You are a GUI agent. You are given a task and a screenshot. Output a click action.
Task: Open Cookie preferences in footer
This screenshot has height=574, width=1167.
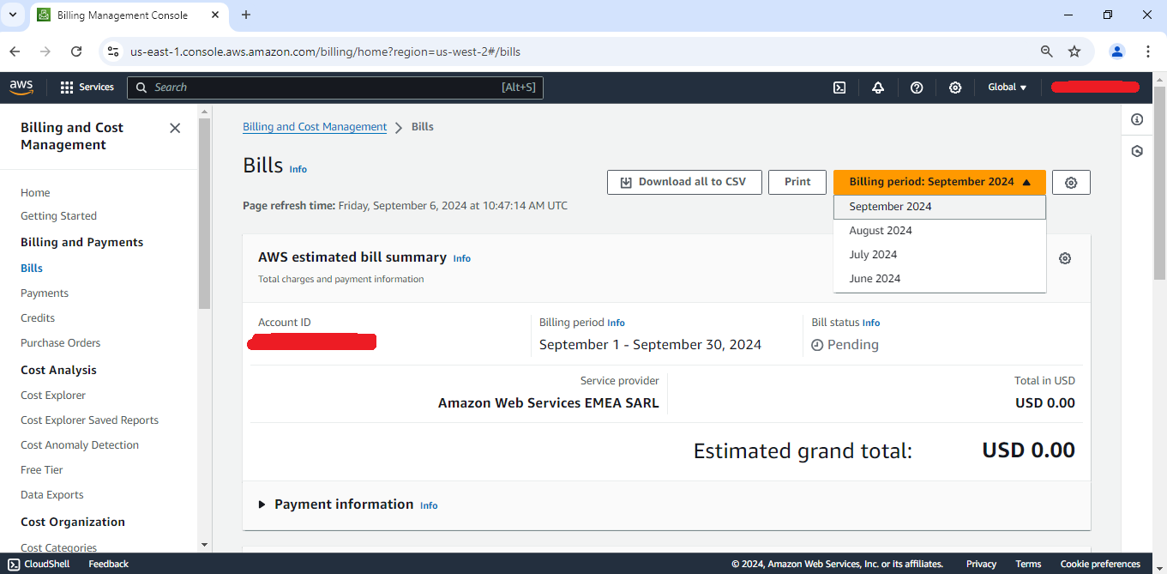pyautogui.click(x=1100, y=564)
